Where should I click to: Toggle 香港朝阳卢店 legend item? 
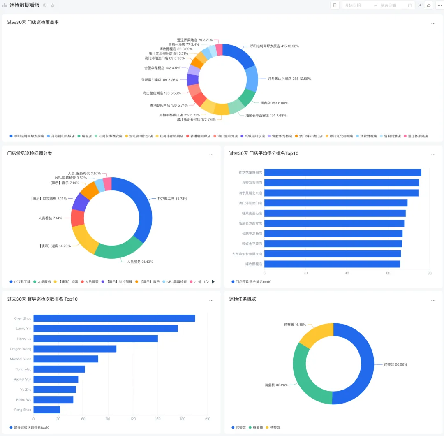(199, 136)
